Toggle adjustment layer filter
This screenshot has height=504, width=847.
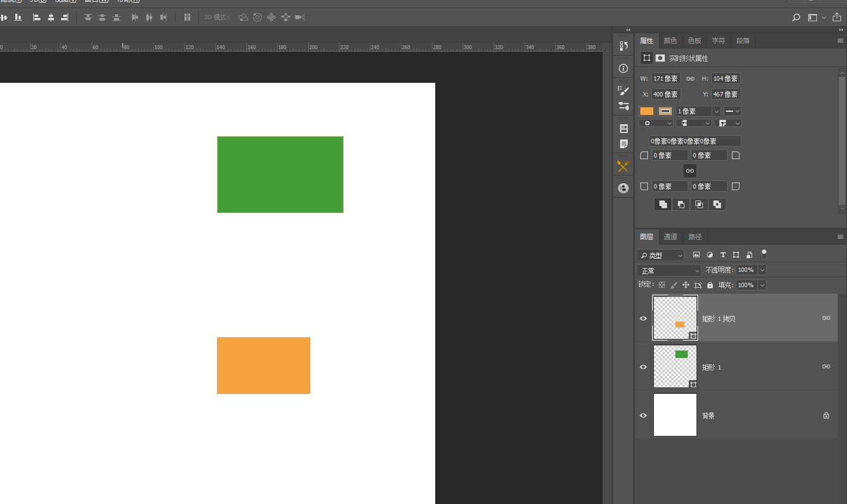(710, 254)
